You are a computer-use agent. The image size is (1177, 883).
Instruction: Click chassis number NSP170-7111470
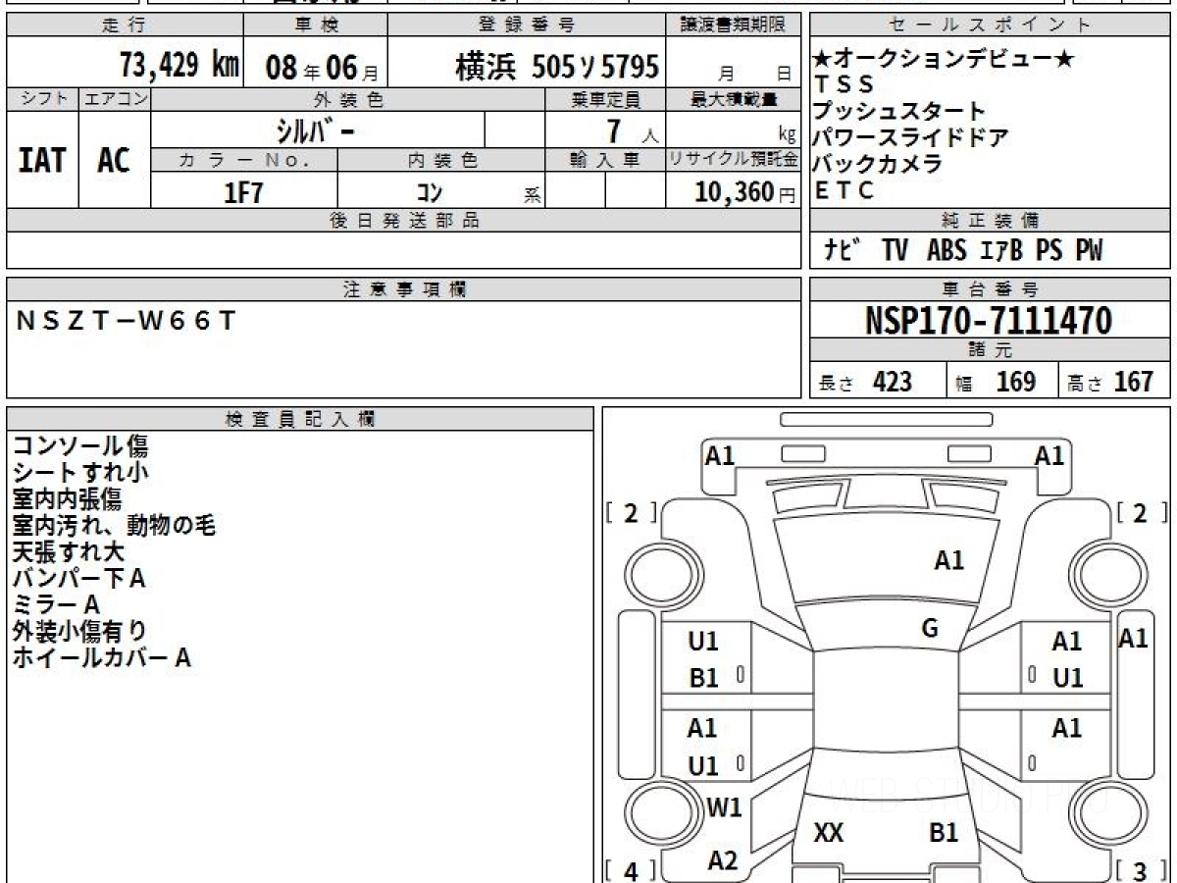pos(989,320)
